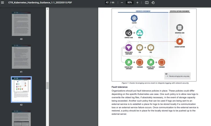Click the Kubernetes Cluster icon in diagram
The width and height of the screenshot is (211, 126).
pos(134,18)
